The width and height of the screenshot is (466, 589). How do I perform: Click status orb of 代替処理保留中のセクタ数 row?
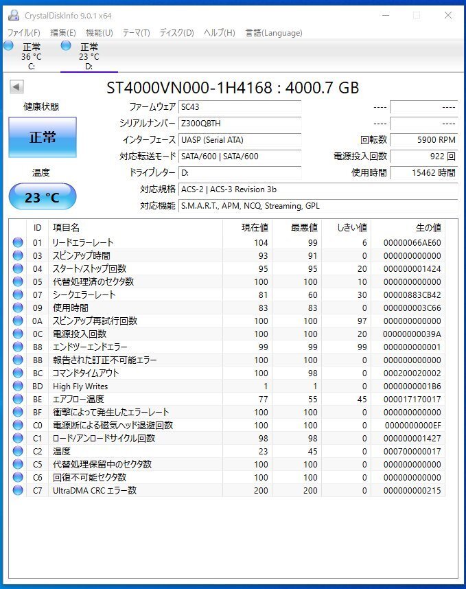click(18, 464)
